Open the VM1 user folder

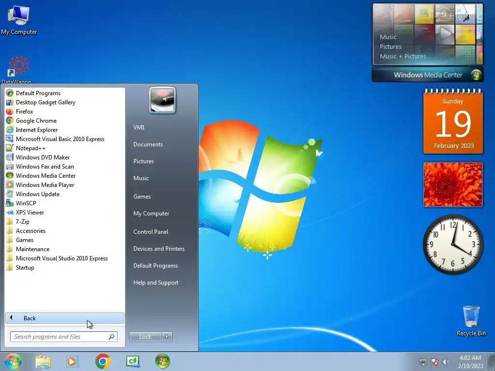click(139, 127)
